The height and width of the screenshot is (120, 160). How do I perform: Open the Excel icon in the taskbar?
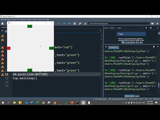point(37,103)
